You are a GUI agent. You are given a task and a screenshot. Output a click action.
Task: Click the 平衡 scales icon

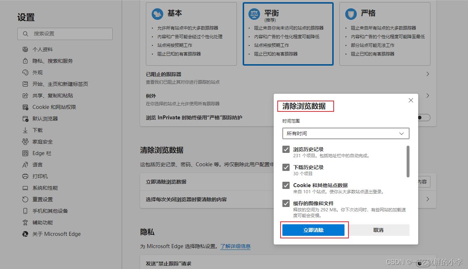(x=254, y=14)
